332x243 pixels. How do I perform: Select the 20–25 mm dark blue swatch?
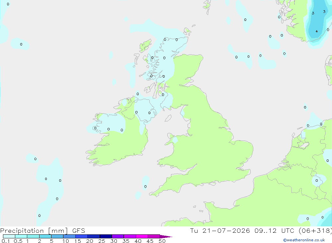click(x=94, y=236)
